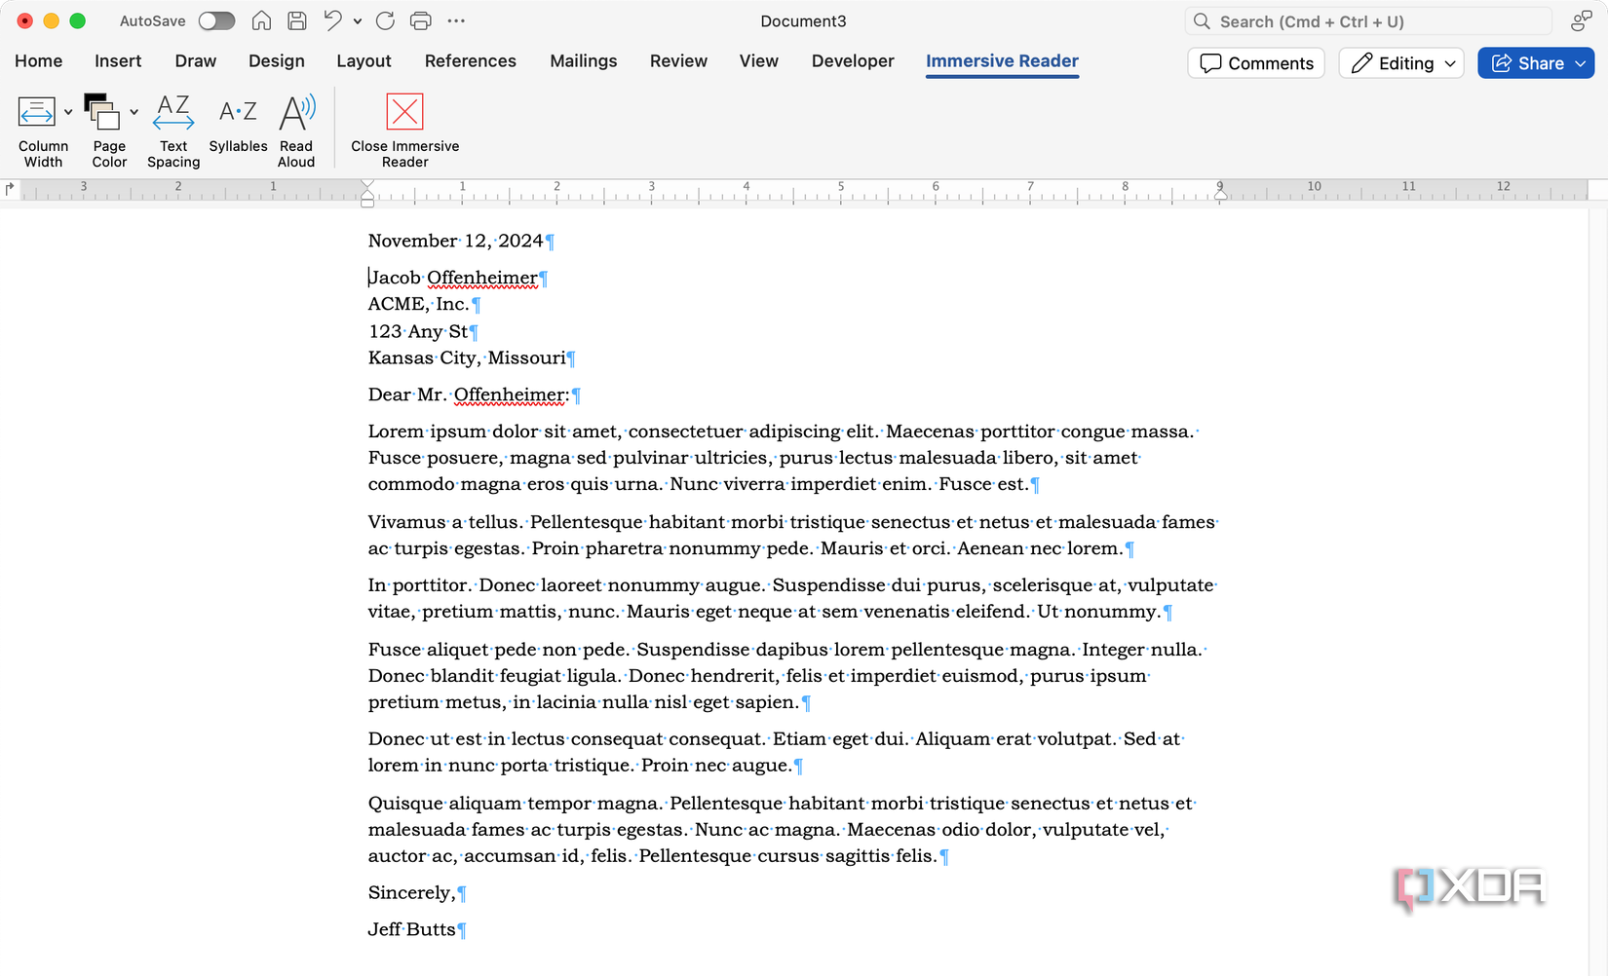The height and width of the screenshot is (976, 1608).
Task: Enable Syllables display
Action: click(x=238, y=125)
